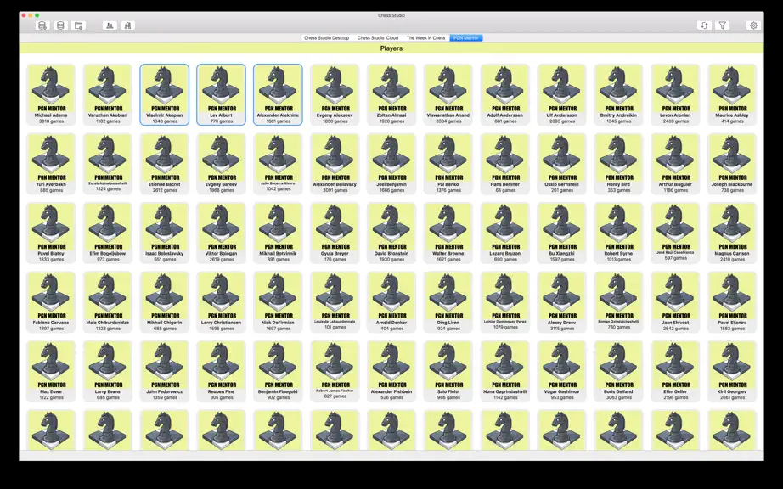Select Mikhail Botvinnik games thumbnail

tap(279, 233)
